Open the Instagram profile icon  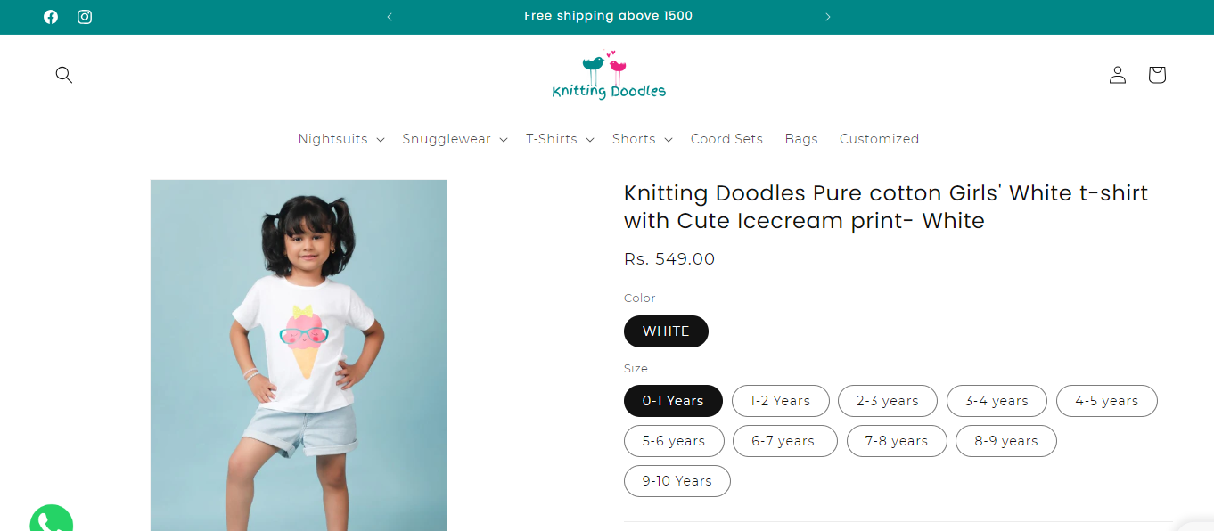85,17
